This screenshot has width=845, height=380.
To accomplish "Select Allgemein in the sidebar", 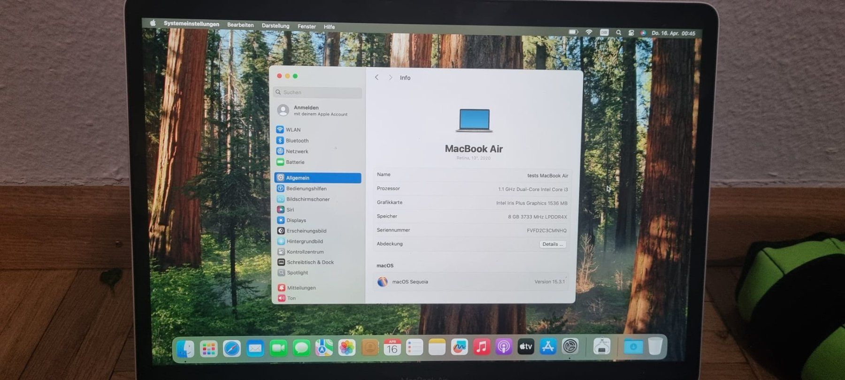I will click(x=318, y=178).
